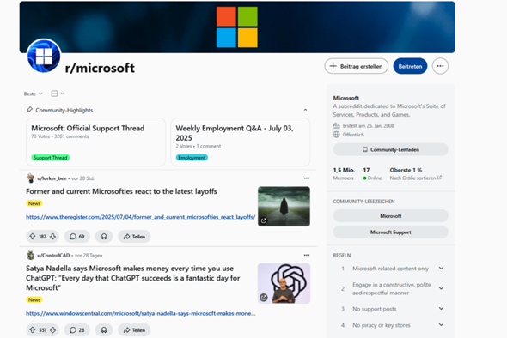Screen dimensions: 507x338
Task: Click the Erstellt am 25. Jan. 2008 text
Action: 369,125
